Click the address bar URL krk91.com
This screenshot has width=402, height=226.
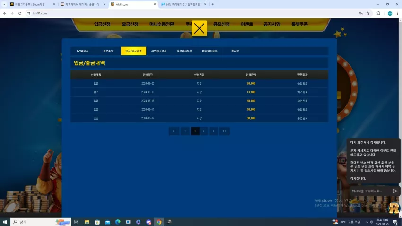tap(40, 13)
